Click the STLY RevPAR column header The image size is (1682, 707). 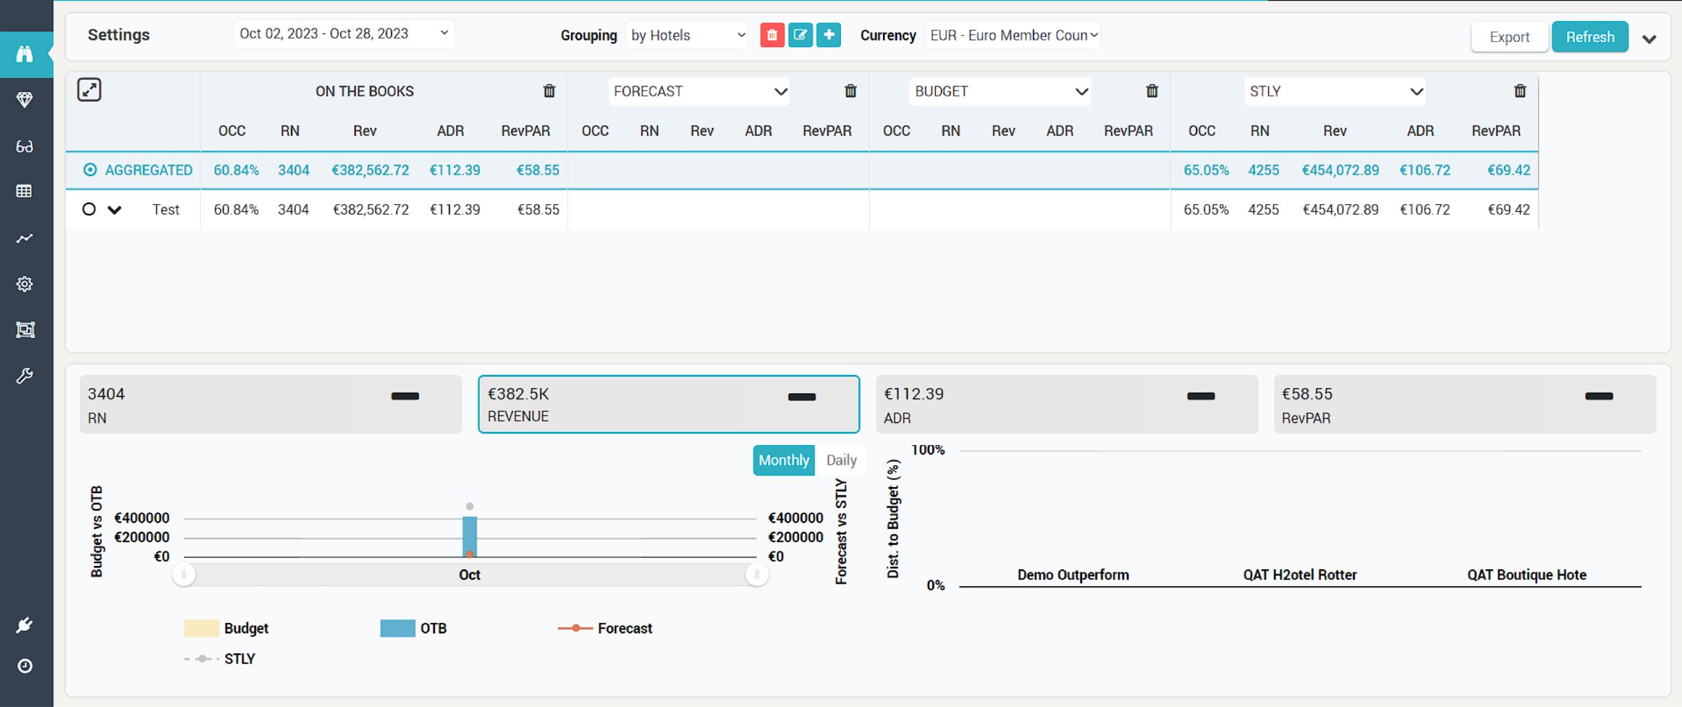pyautogui.click(x=1496, y=131)
